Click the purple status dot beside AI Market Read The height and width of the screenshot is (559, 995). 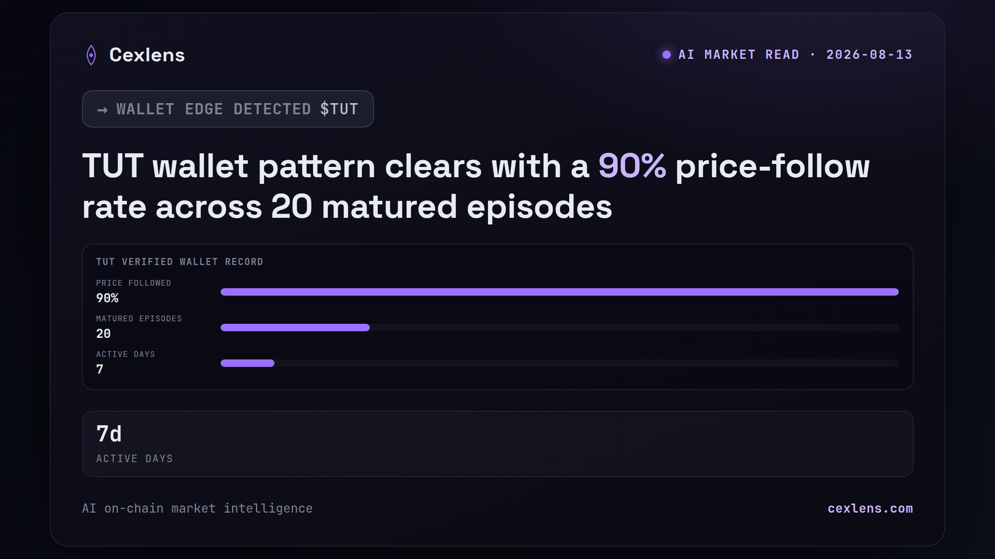point(667,55)
